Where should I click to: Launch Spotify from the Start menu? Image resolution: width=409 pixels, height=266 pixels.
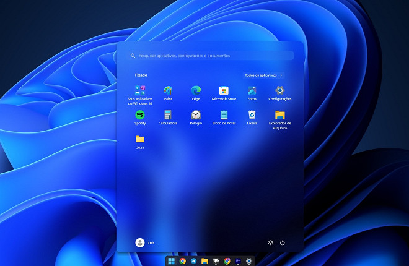pos(140,118)
